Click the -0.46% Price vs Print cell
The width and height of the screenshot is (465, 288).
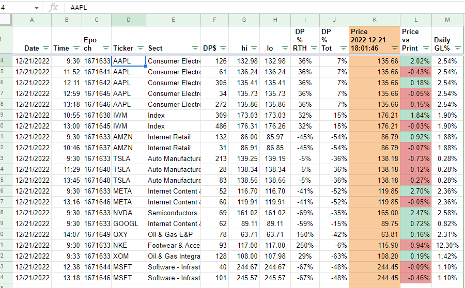tap(416, 278)
